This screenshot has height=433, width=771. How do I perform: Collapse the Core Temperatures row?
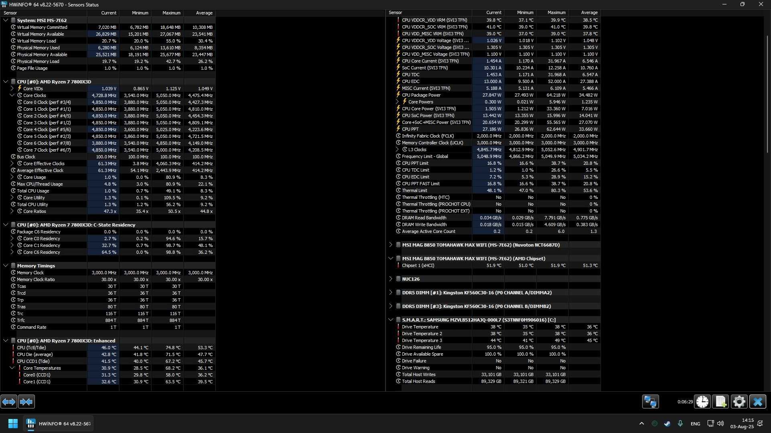(12, 368)
